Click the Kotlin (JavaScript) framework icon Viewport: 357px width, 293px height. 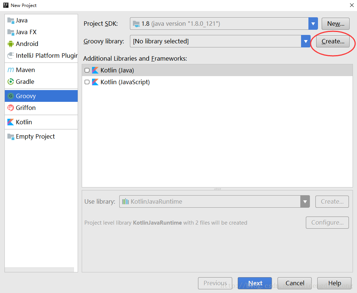click(x=95, y=82)
